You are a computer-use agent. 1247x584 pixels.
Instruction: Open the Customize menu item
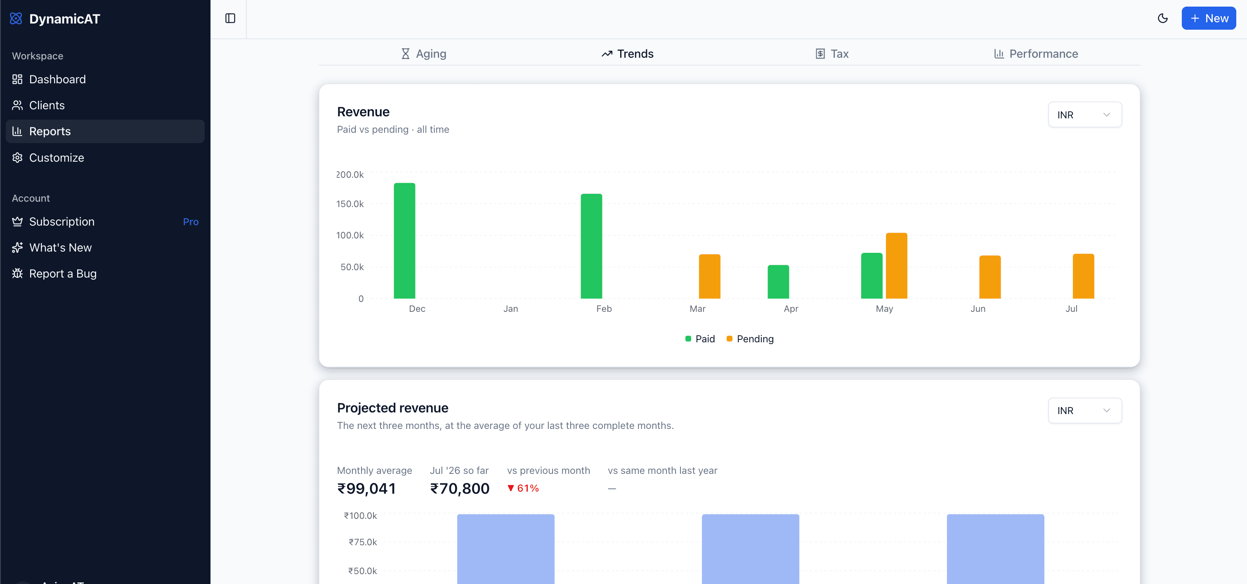click(105, 158)
